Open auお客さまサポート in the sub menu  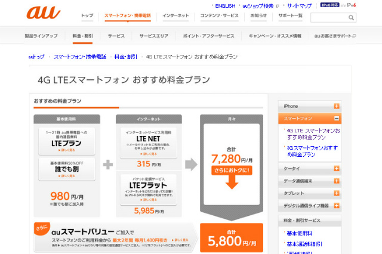tap(335, 36)
